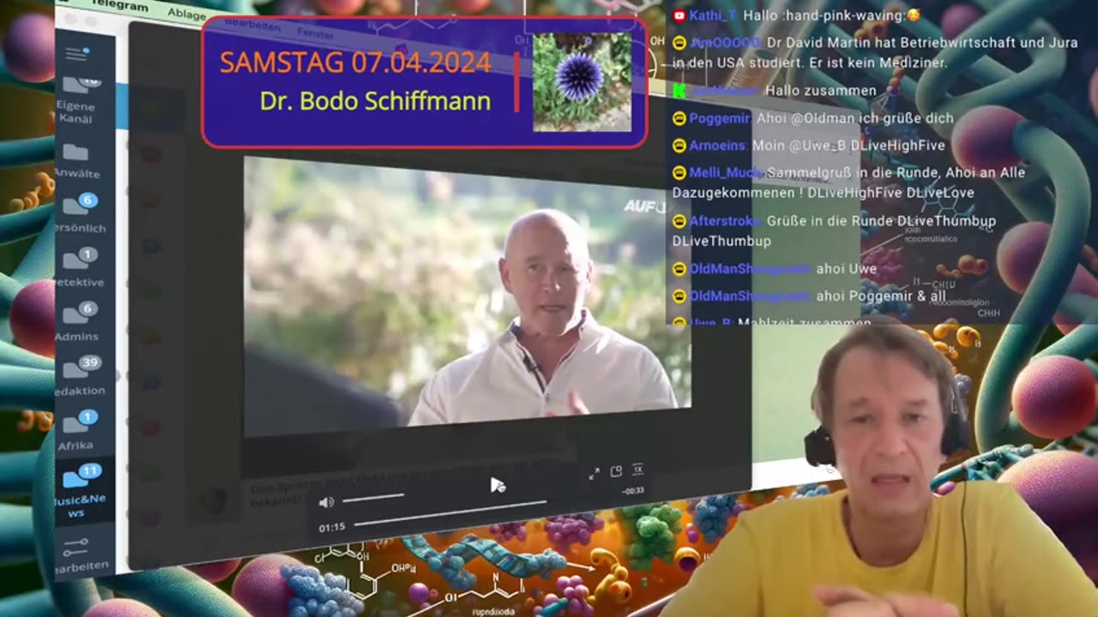Click OldManShaugoneth's "ahoi Uwe" message

click(x=846, y=268)
